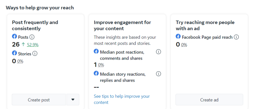Click the info icon next to Posts

[32, 37]
